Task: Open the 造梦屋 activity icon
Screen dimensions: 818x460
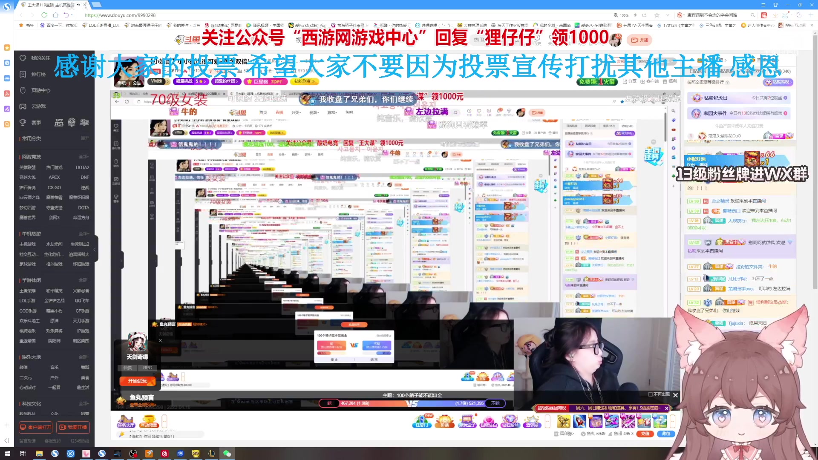Action: click(x=532, y=421)
